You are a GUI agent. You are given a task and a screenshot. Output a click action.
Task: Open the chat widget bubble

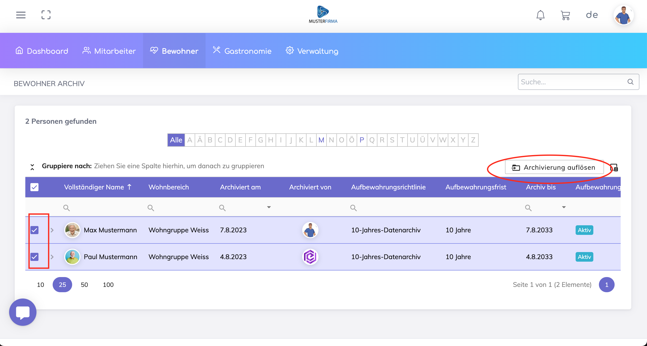pyautogui.click(x=23, y=312)
